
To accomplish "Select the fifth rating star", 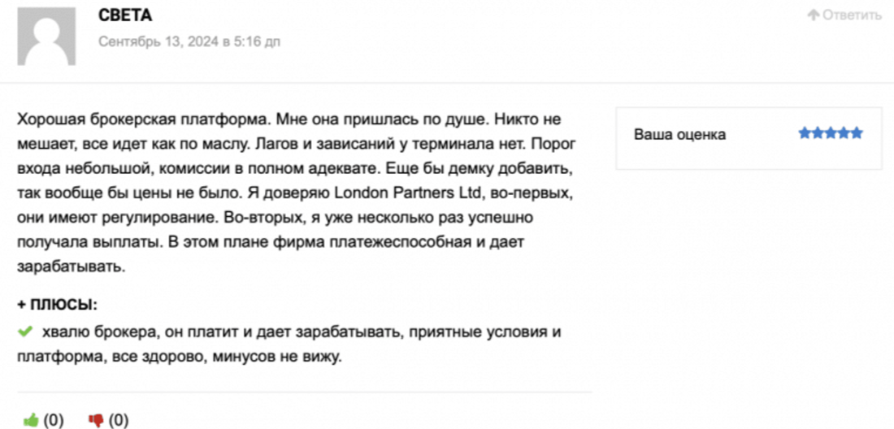I will [x=857, y=133].
